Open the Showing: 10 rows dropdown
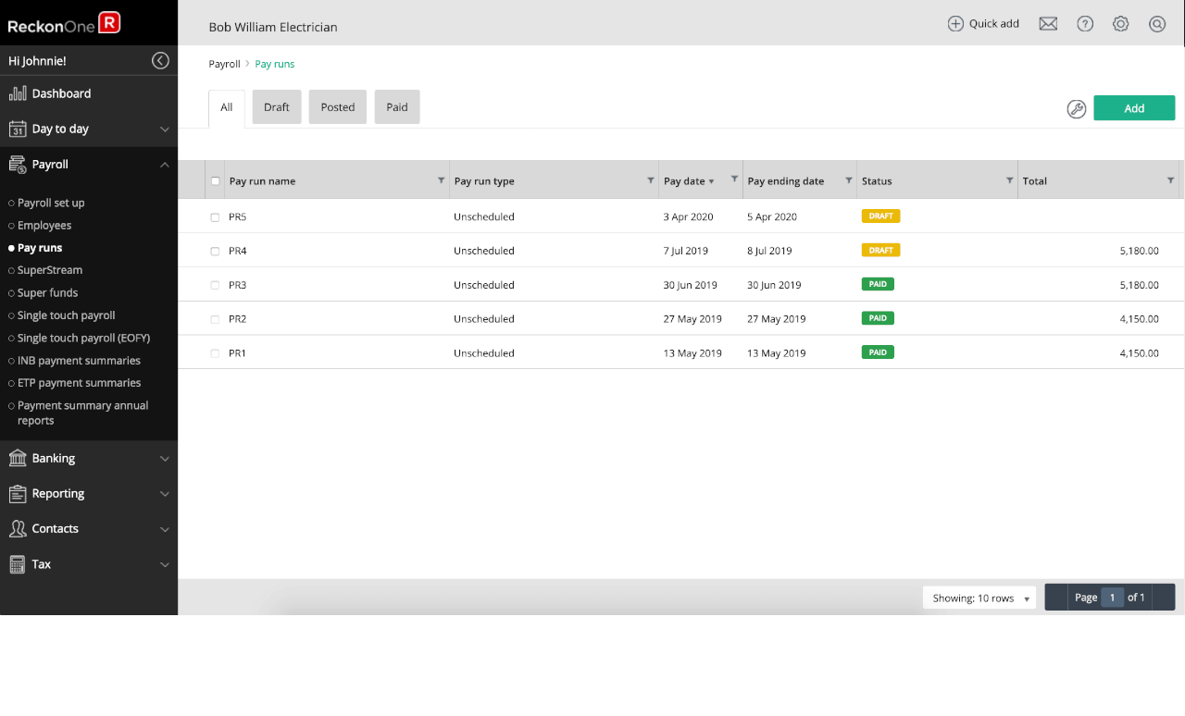Image resolution: width=1185 pixels, height=716 pixels. [979, 598]
